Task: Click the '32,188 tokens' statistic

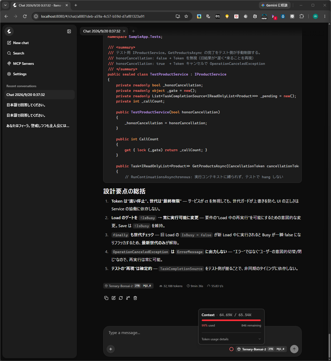Action: 171,286
